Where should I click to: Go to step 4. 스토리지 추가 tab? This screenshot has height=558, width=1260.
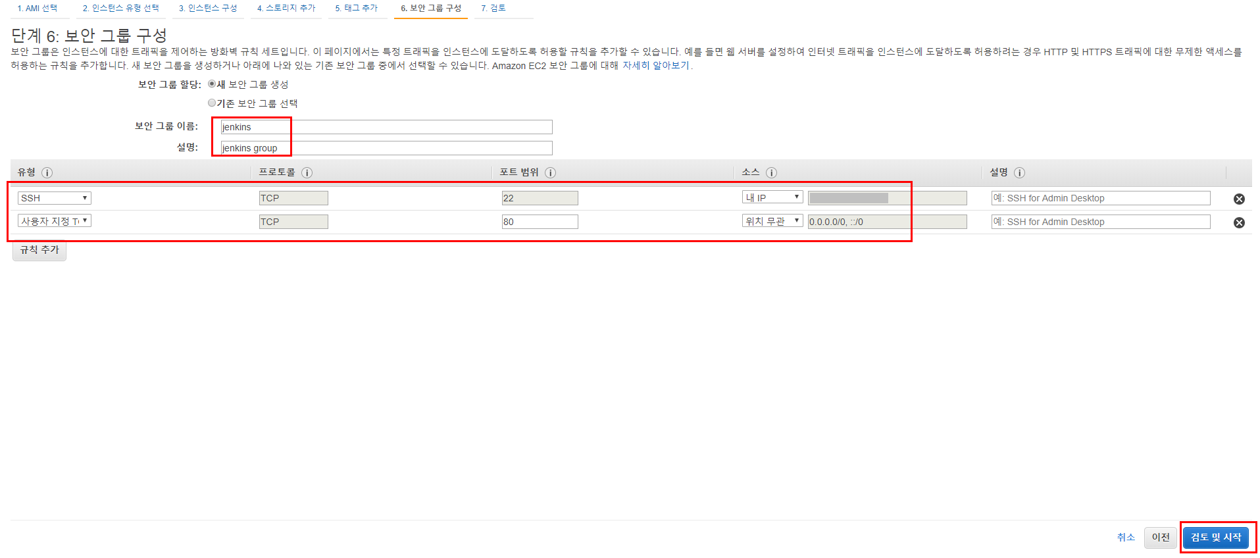click(286, 8)
